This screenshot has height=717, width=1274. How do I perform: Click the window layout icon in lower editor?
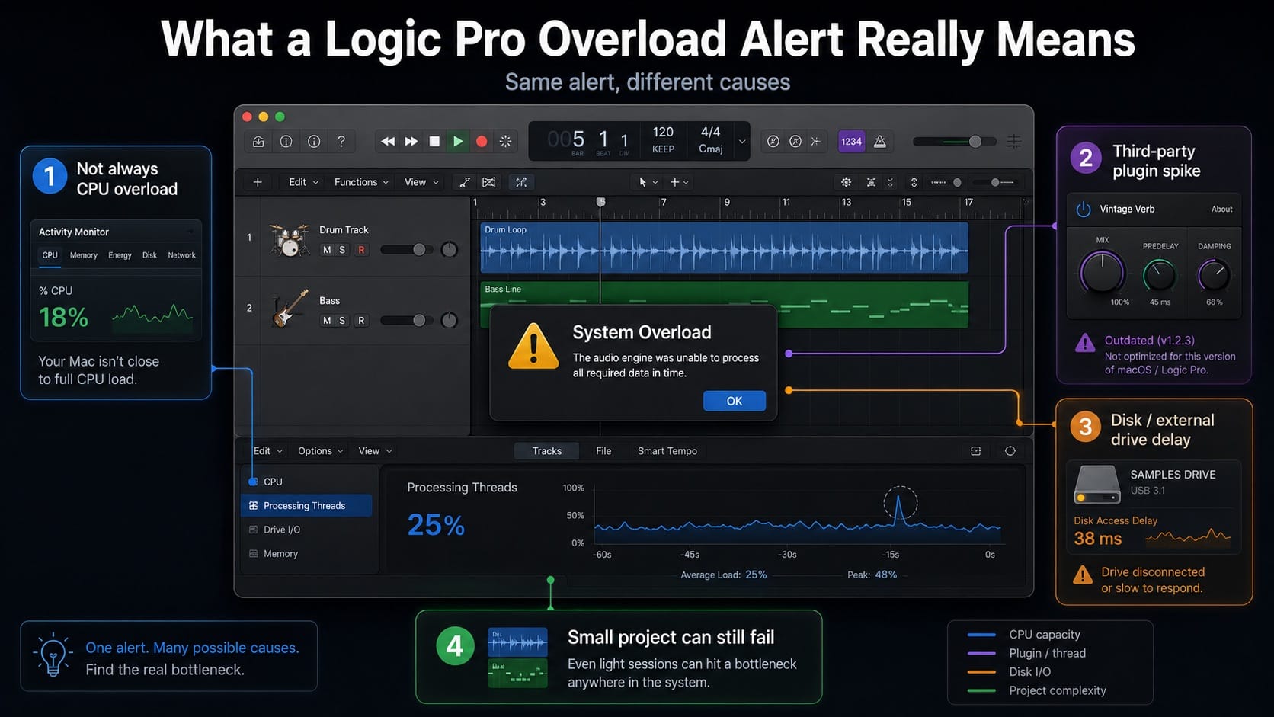[975, 451]
